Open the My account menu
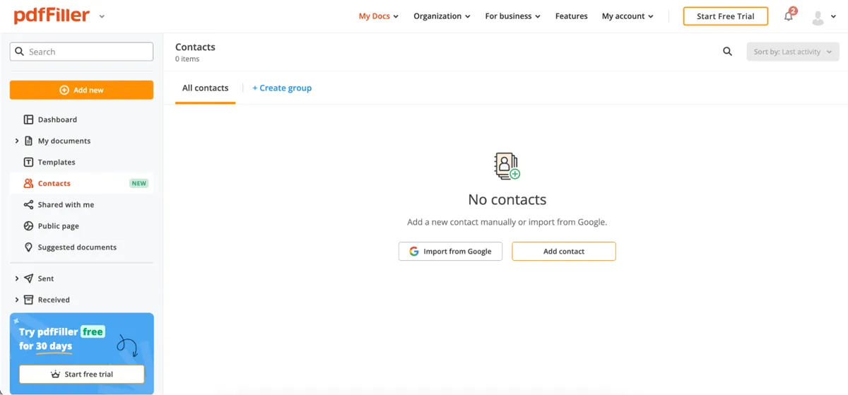Viewport: 848px width, 395px height. pos(628,16)
